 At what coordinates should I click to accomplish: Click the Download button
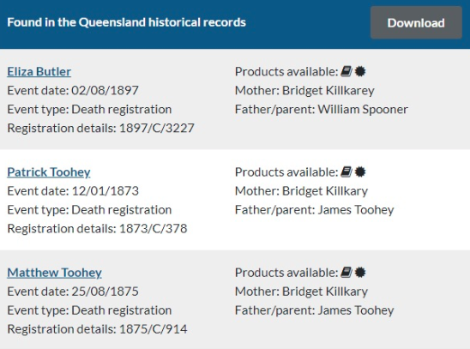[416, 22]
